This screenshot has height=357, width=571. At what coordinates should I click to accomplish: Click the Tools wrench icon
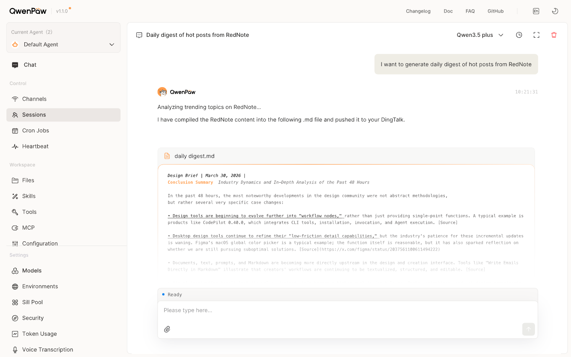pyautogui.click(x=15, y=212)
